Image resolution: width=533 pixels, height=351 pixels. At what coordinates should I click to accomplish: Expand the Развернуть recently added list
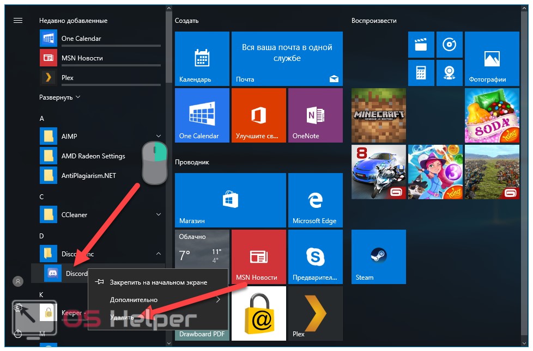60,97
